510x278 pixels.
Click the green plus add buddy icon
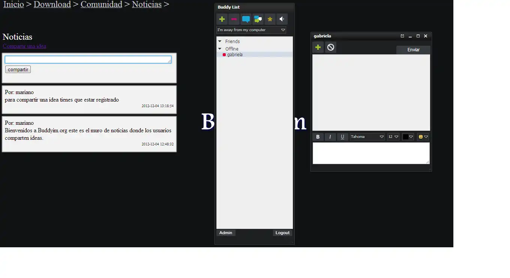(222, 19)
